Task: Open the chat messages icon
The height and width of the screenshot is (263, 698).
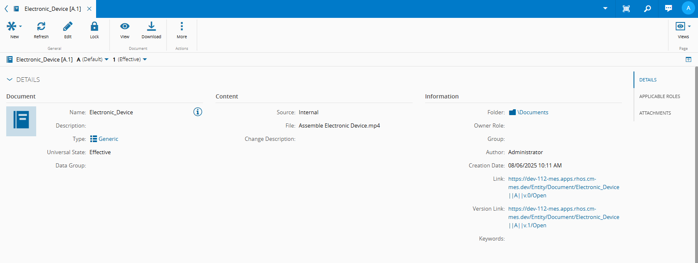Action: pyautogui.click(x=668, y=8)
